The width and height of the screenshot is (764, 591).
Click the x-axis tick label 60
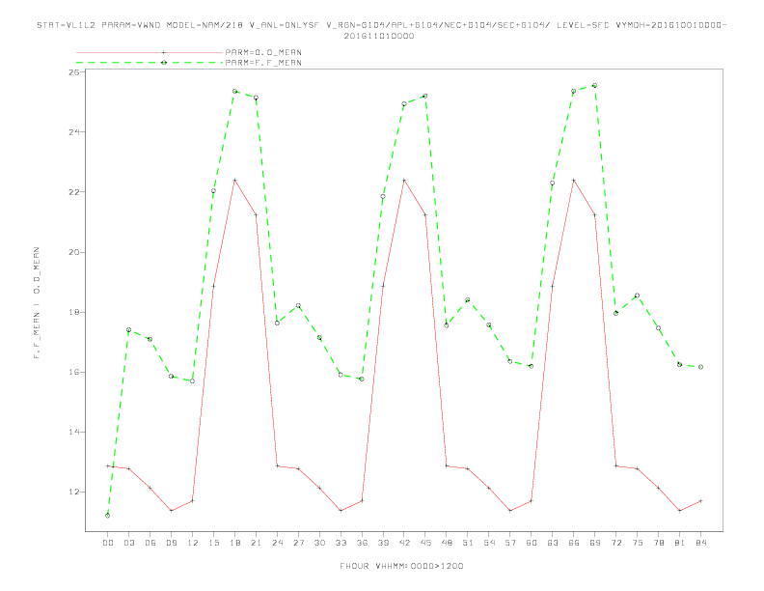click(x=532, y=543)
